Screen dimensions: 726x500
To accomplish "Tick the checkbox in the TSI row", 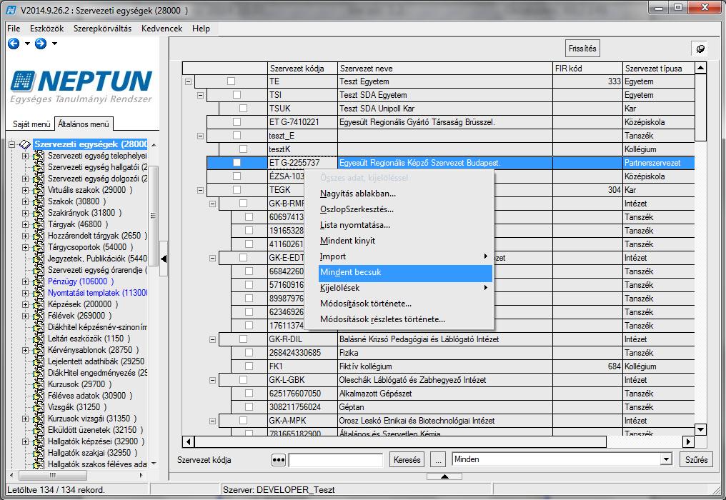I will 237,95.
